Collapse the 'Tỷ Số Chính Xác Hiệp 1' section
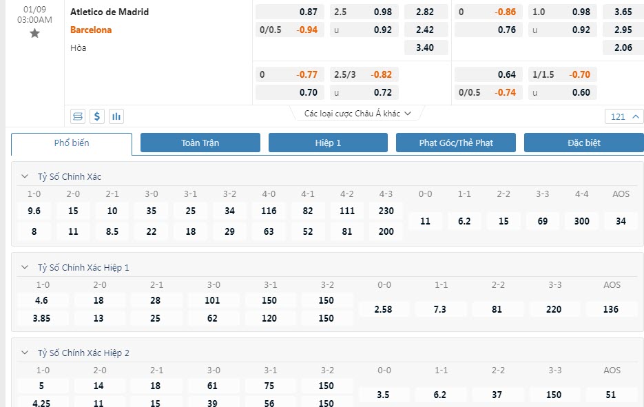 25,267
